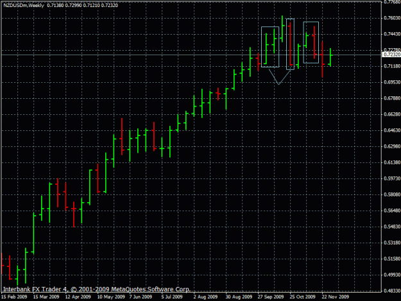Click the 2 Aug 2009 date label
Image resolution: width=401 pixels, height=301 pixels.
pyautogui.click(x=205, y=297)
